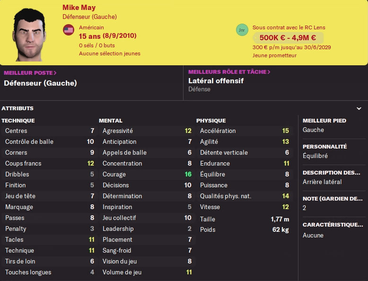Select the Leadership attribute row
Image resolution: width=368 pixels, height=281 pixels.
(x=147, y=229)
